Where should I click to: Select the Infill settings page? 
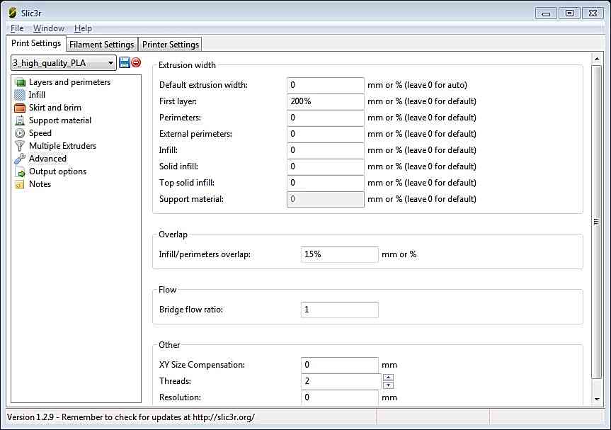coord(37,95)
